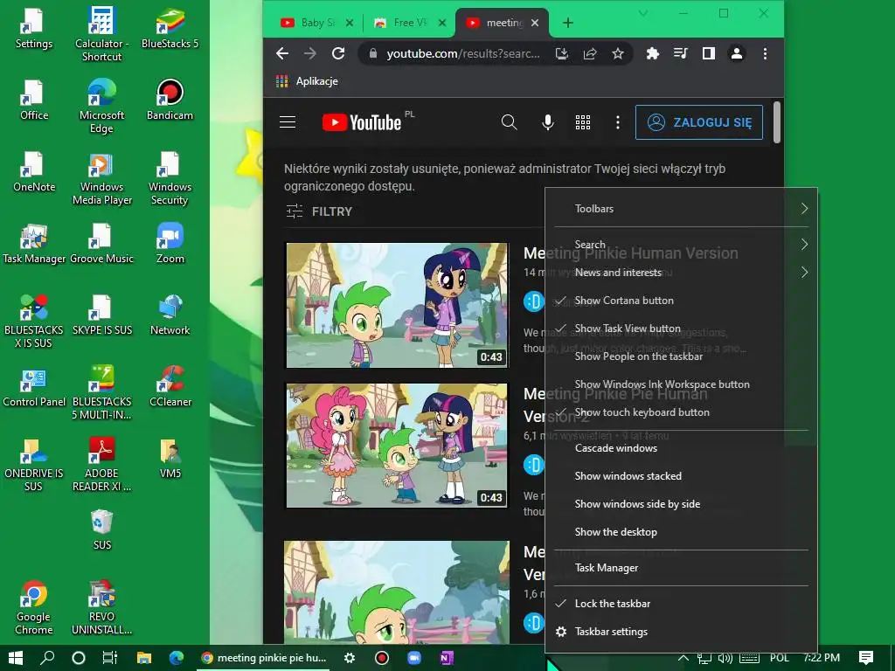Open Task Manager from context menu
Screen dimensions: 895x671
[x=682, y=568]
